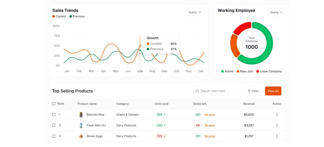Click the Brown Eggs product thumbnail
Viewport: 324px width, 147px height.
[81, 136]
